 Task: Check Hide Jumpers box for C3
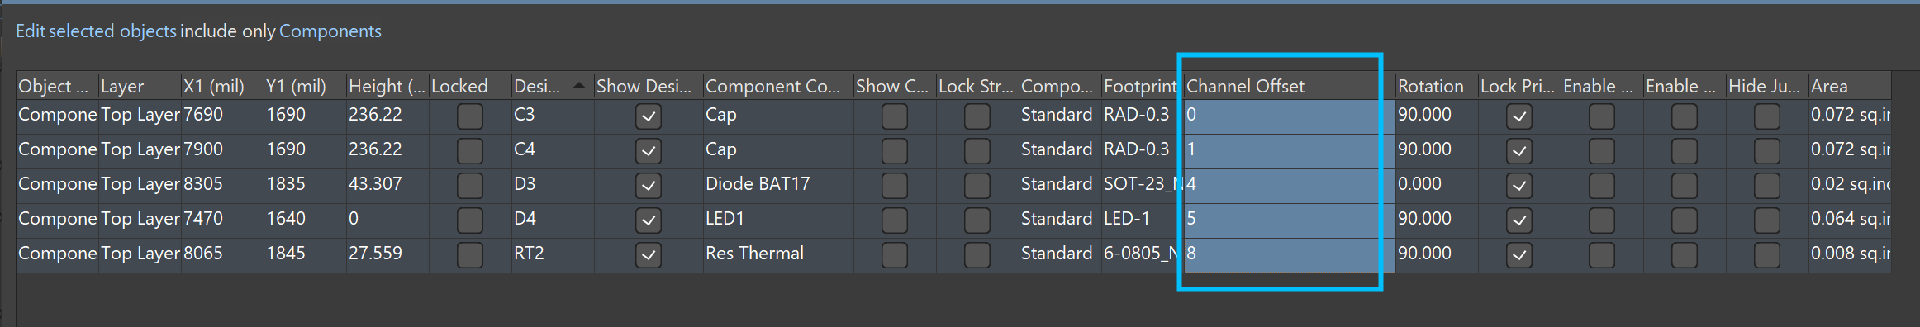pyautogui.click(x=1767, y=116)
